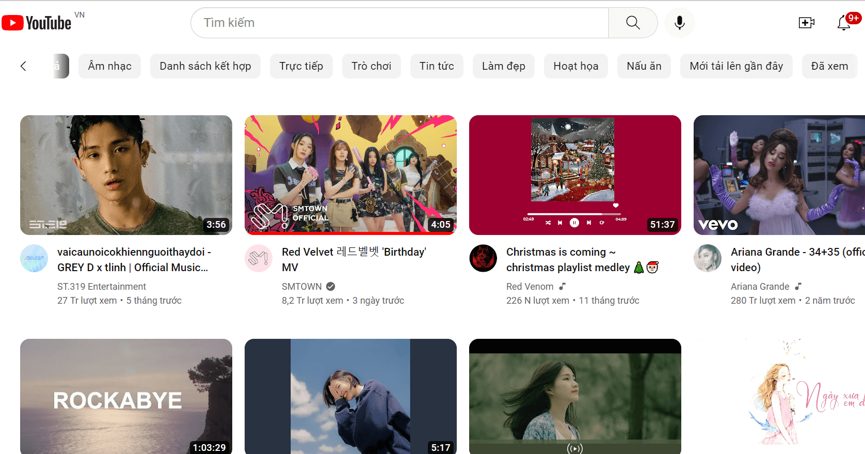
Task: Play the Ngày xưa illustrated thumbnail
Action: (779, 396)
